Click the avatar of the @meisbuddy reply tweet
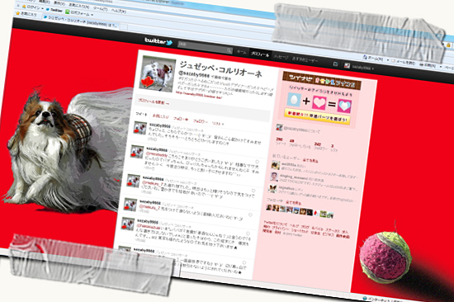This screenshot has width=454, height=302. coord(136,152)
